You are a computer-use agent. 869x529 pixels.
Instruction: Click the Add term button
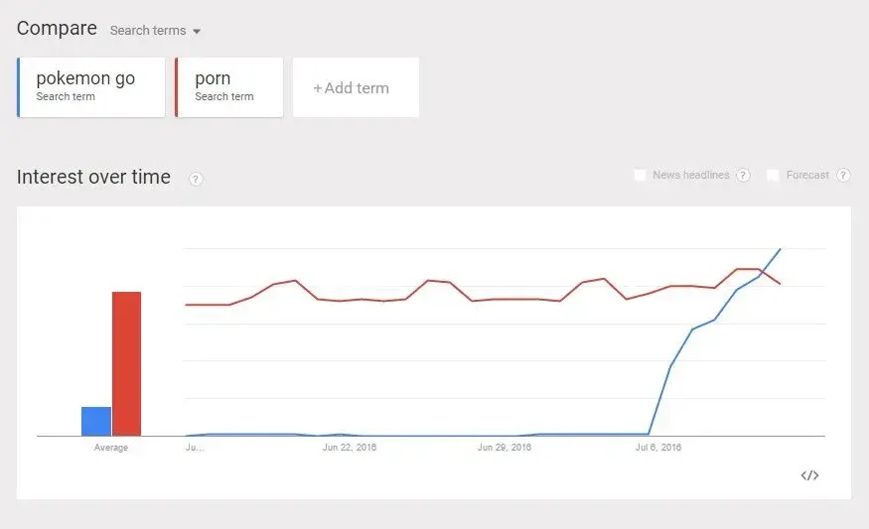pos(356,87)
